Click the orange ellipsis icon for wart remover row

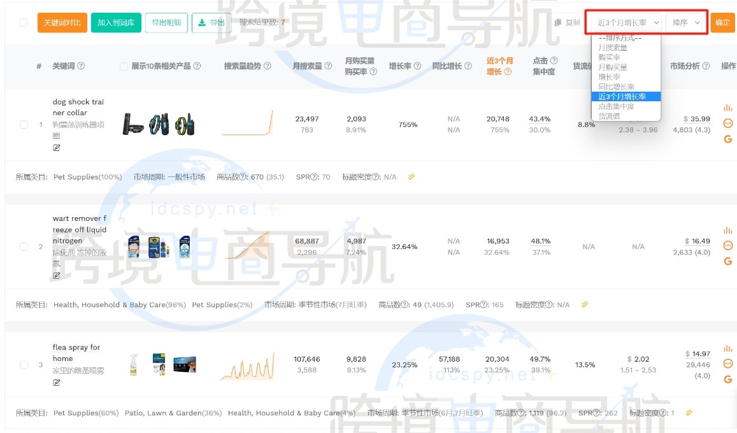727,245
